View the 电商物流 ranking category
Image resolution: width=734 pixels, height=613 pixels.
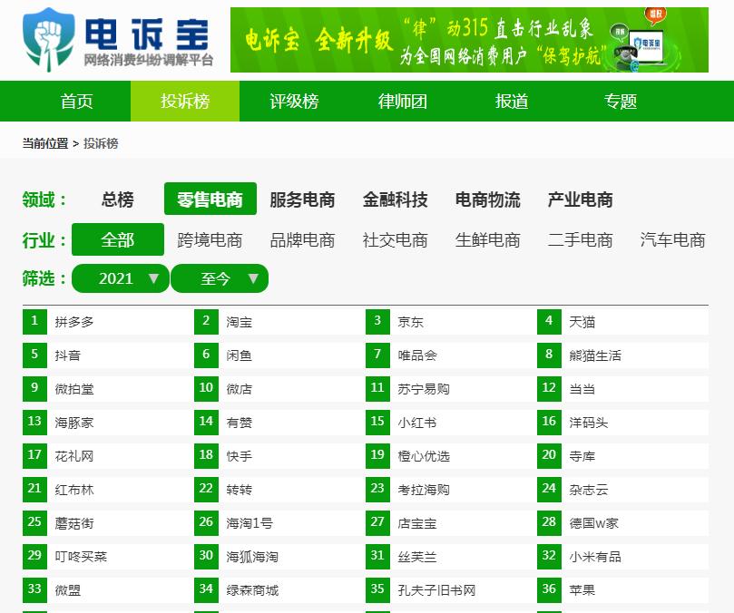[488, 199]
